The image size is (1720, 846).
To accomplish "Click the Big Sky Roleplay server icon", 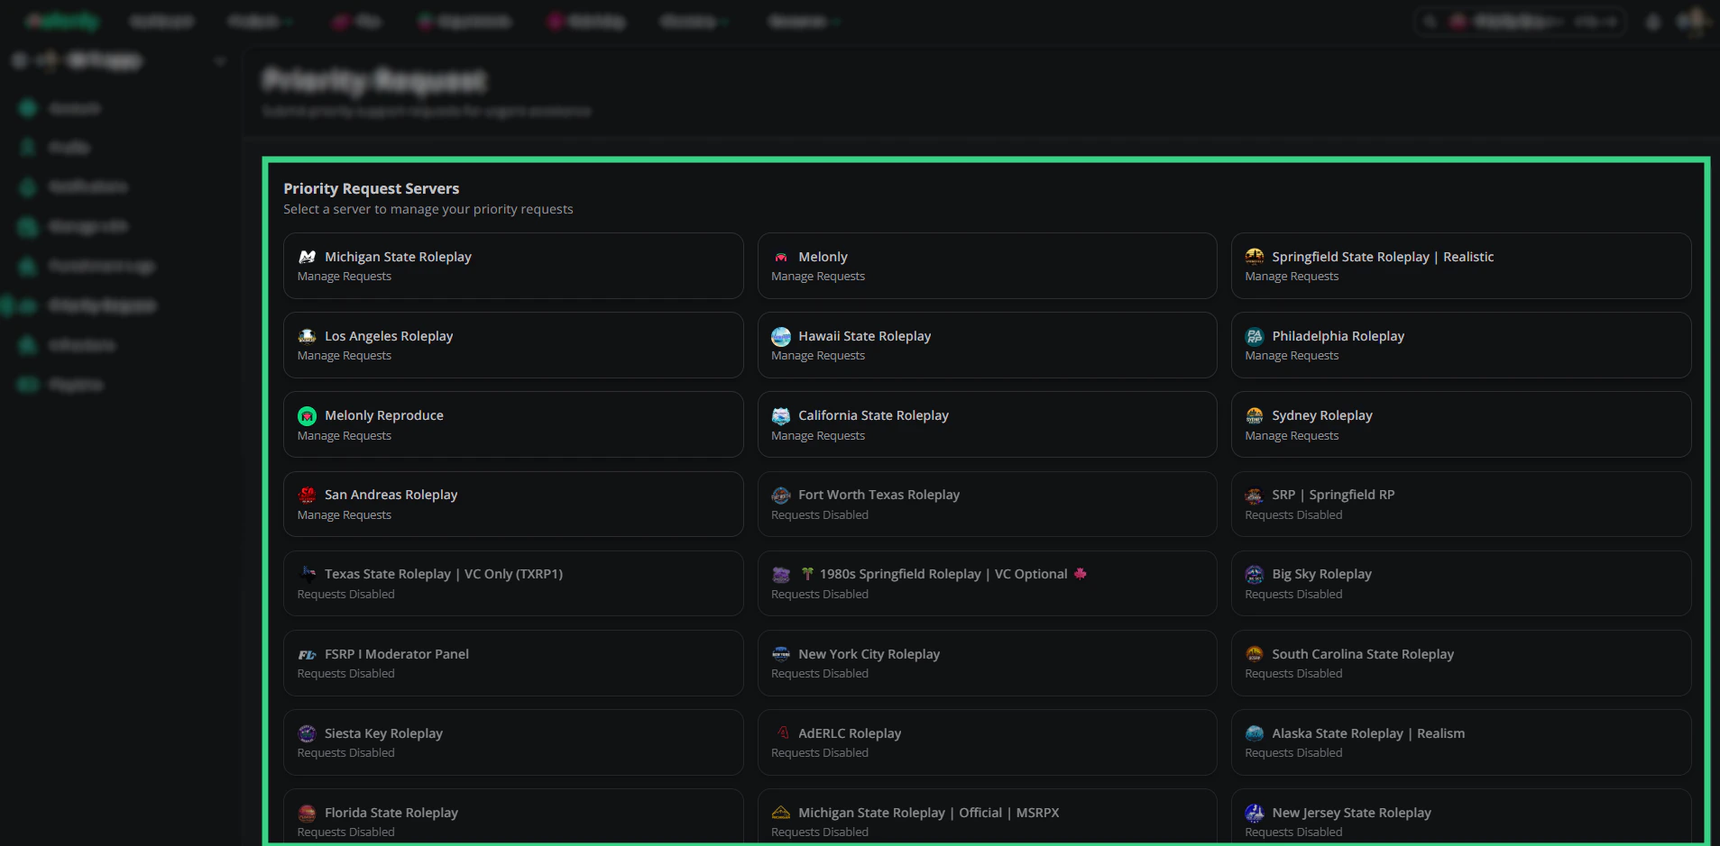I will [1255, 574].
